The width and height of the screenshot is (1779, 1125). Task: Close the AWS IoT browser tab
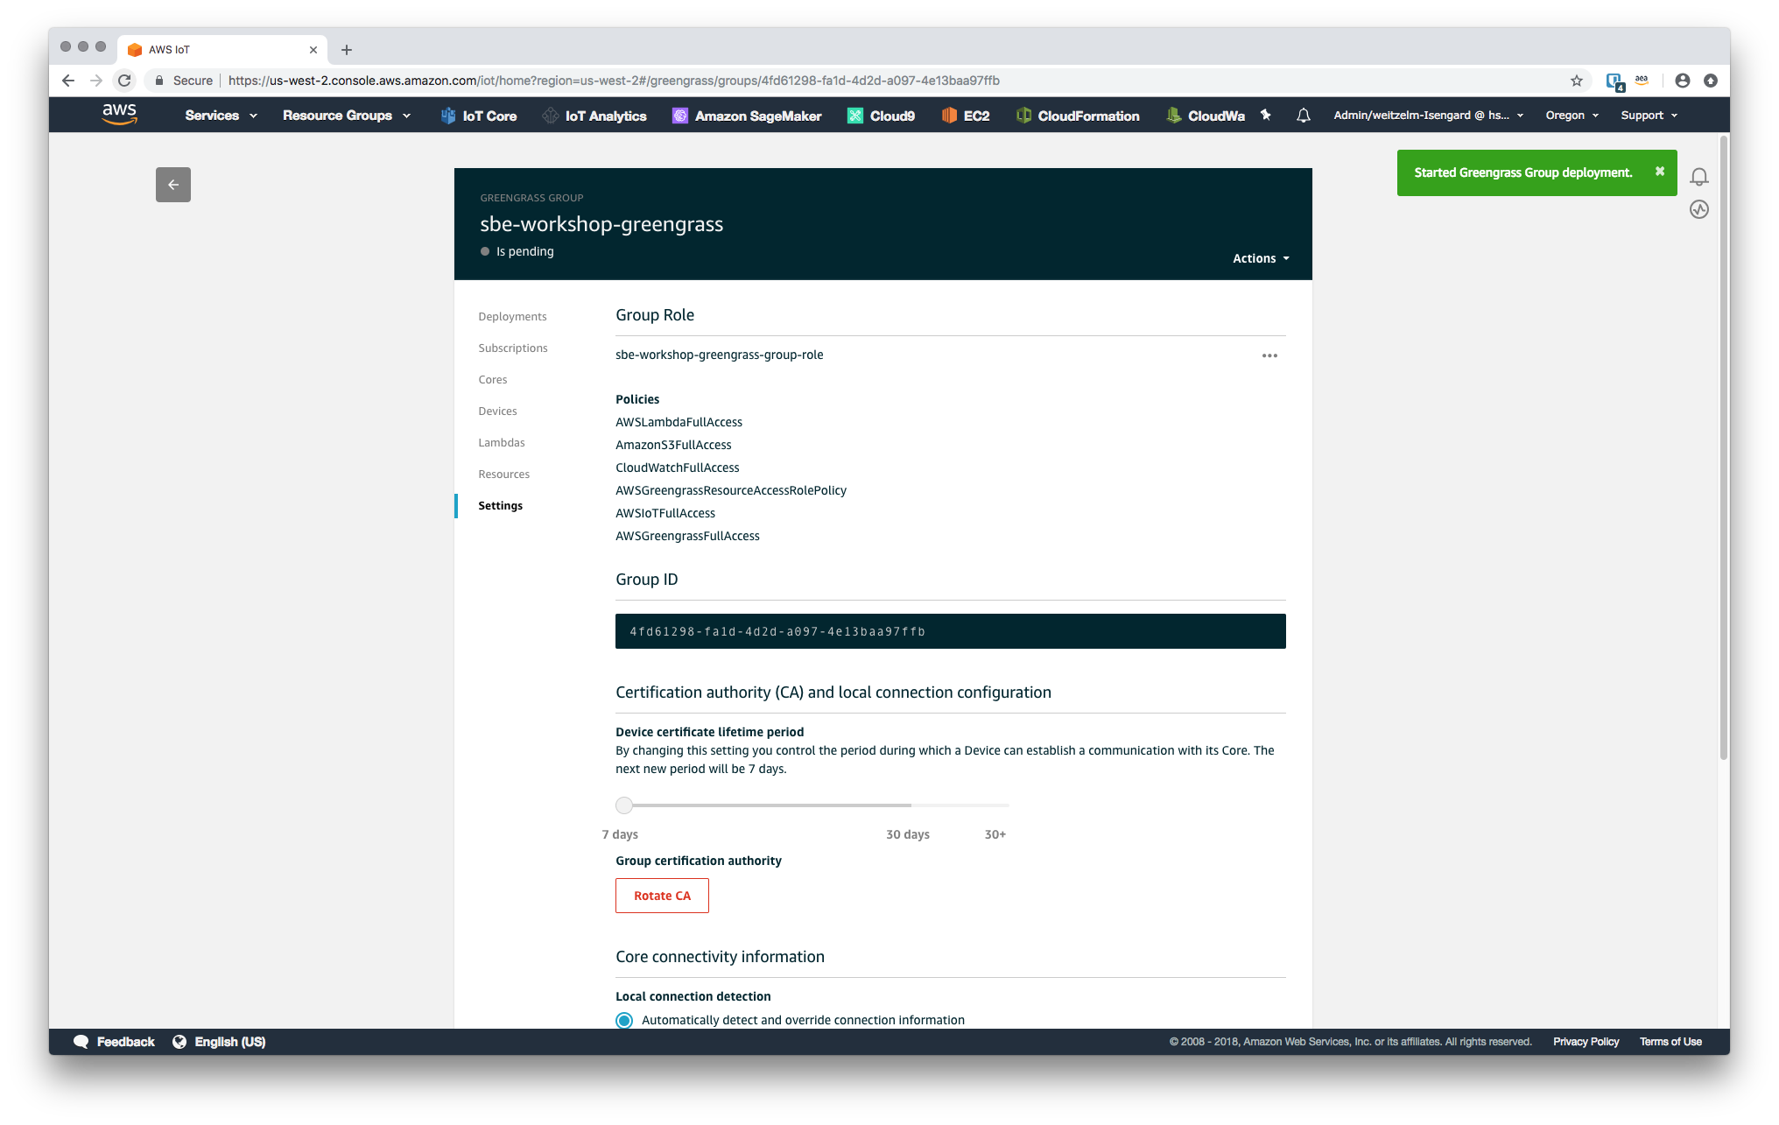[313, 50]
